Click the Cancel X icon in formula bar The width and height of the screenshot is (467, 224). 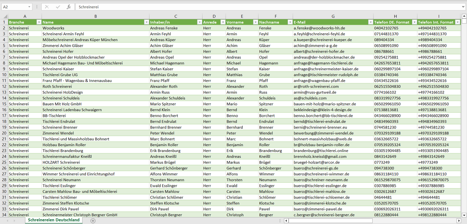click(47, 7)
